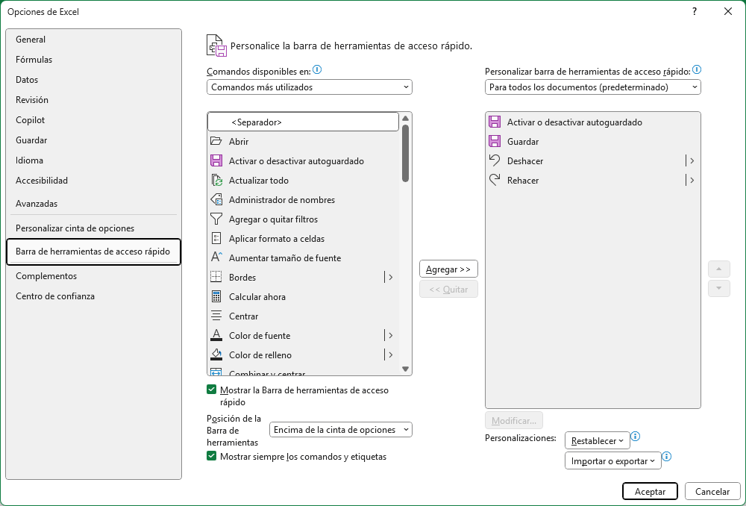Click the Bordes grid icon
This screenshot has height=506, width=746.
click(216, 277)
